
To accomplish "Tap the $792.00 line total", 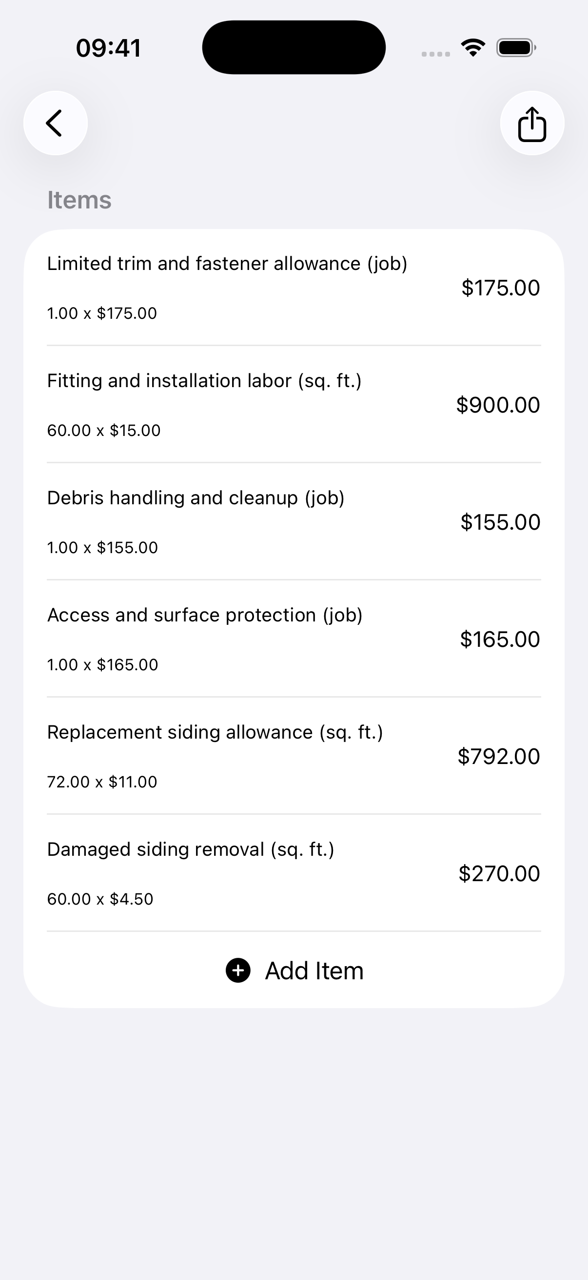I will point(499,756).
